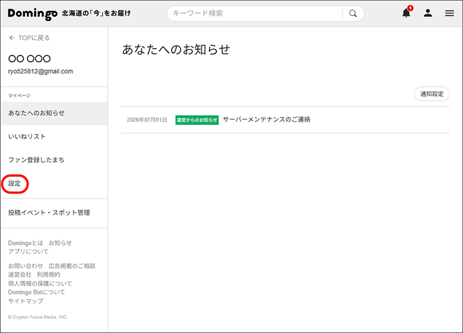Click the マイページ section label
Screen dimensions: 463x333
tap(19, 96)
